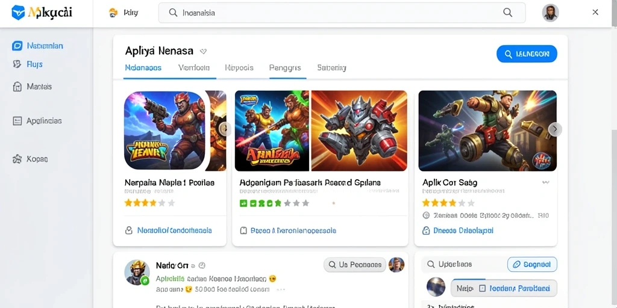Open Aplik Cor Sasg title
Viewport: 617px width, 308px height.
click(449, 183)
